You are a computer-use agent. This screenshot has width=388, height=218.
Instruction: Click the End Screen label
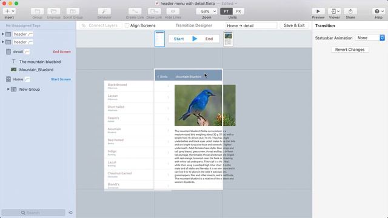click(x=62, y=51)
